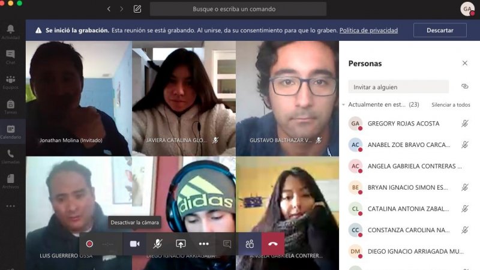Click the BE avatar in participants list

[355, 187]
